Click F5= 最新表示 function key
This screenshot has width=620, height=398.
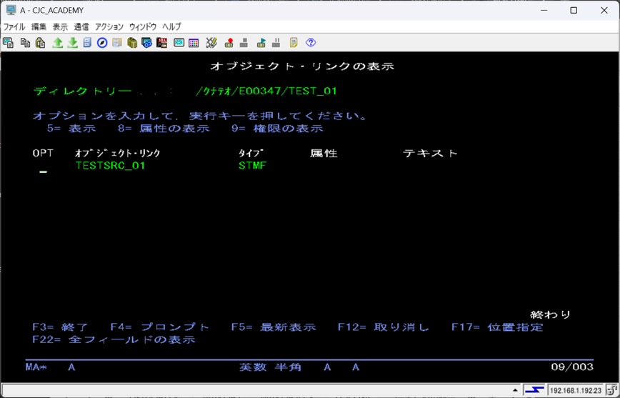pyautogui.click(x=274, y=327)
